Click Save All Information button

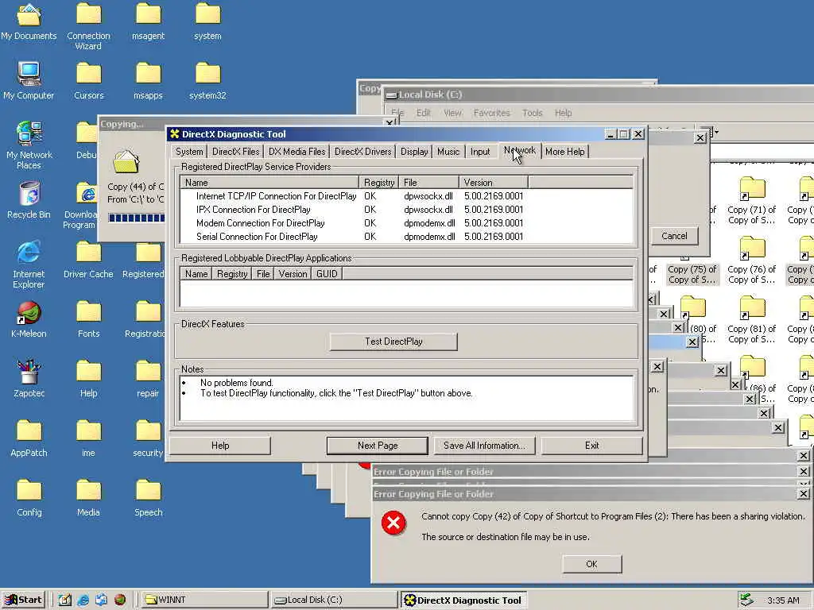(x=484, y=446)
